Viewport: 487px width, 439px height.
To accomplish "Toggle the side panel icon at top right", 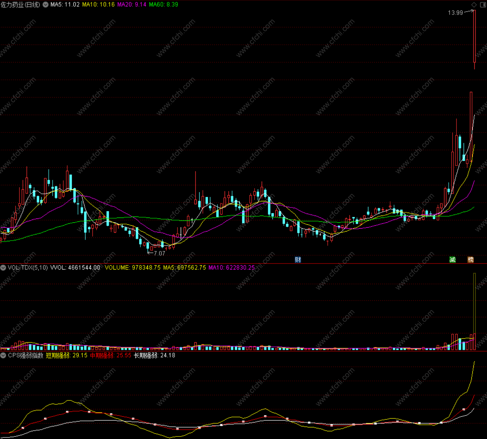I will click(483, 5).
